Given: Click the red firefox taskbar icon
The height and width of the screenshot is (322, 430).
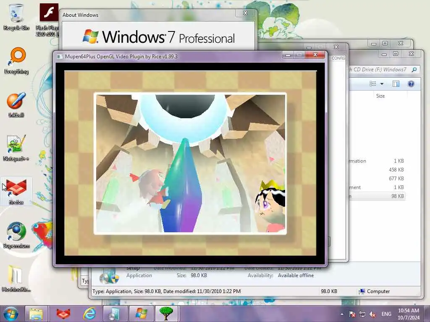Looking at the screenshot, I should 63,314.
